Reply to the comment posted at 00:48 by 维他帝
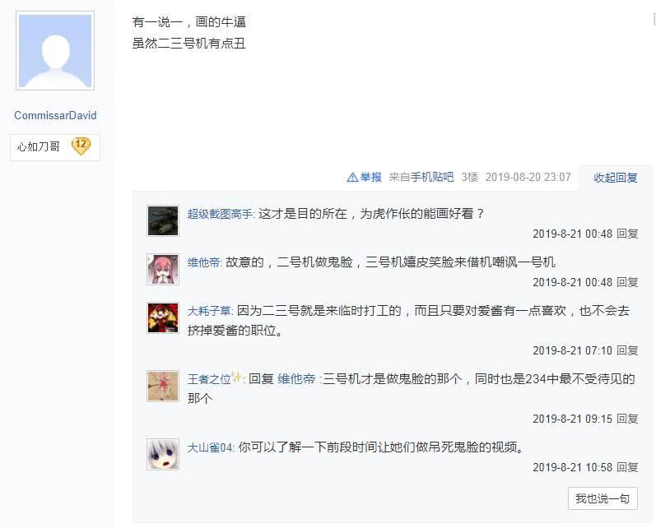Screen dimensions: 656x528 (627, 283)
